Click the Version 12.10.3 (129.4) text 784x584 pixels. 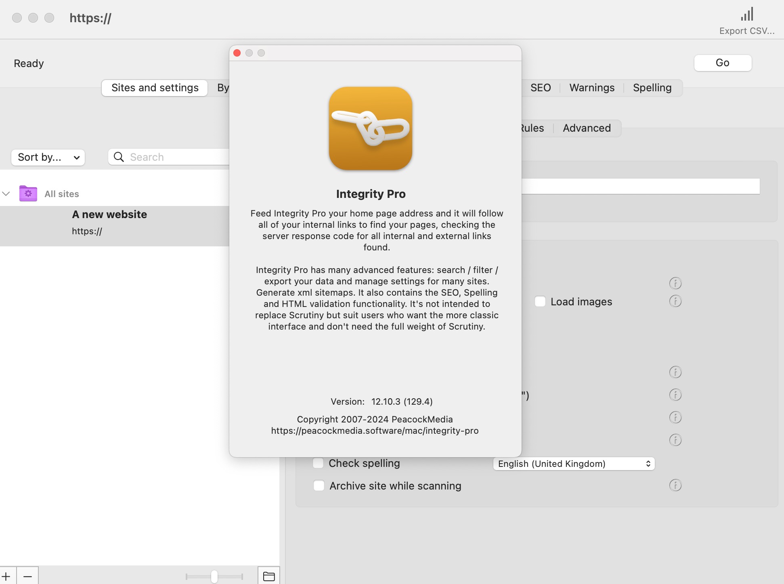pyautogui.click(x=382, y=401)
